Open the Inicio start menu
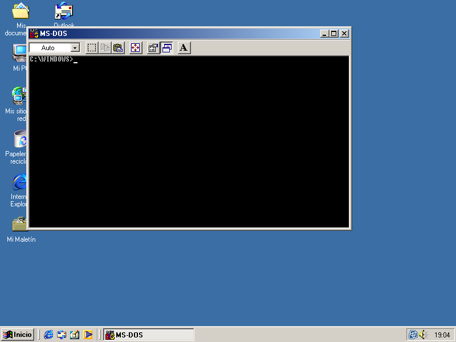Image resolution: width=456 pixels, height=342 pixels. [x=18, y=335]
